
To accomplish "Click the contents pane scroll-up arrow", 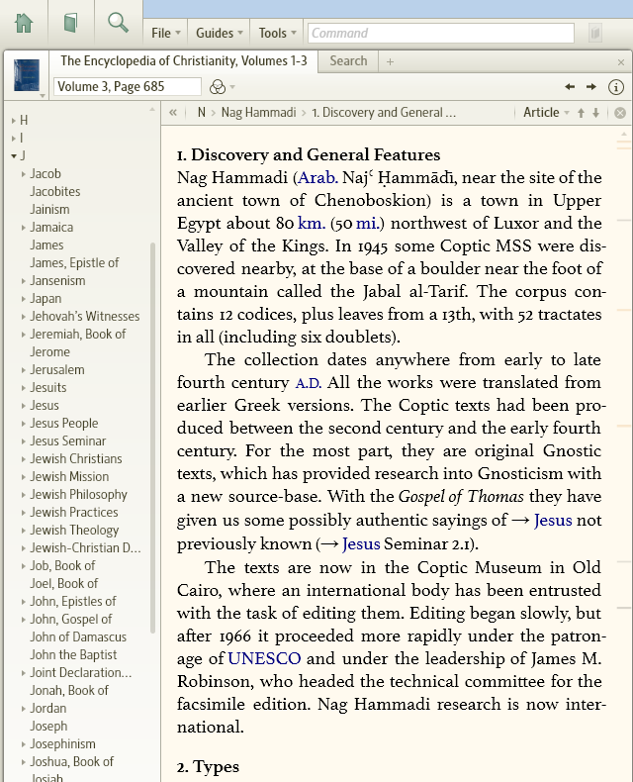I will tap(152, 109).
